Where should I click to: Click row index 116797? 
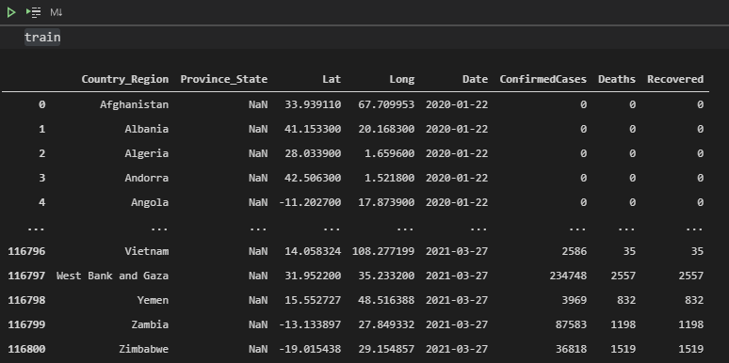(26, 276)
